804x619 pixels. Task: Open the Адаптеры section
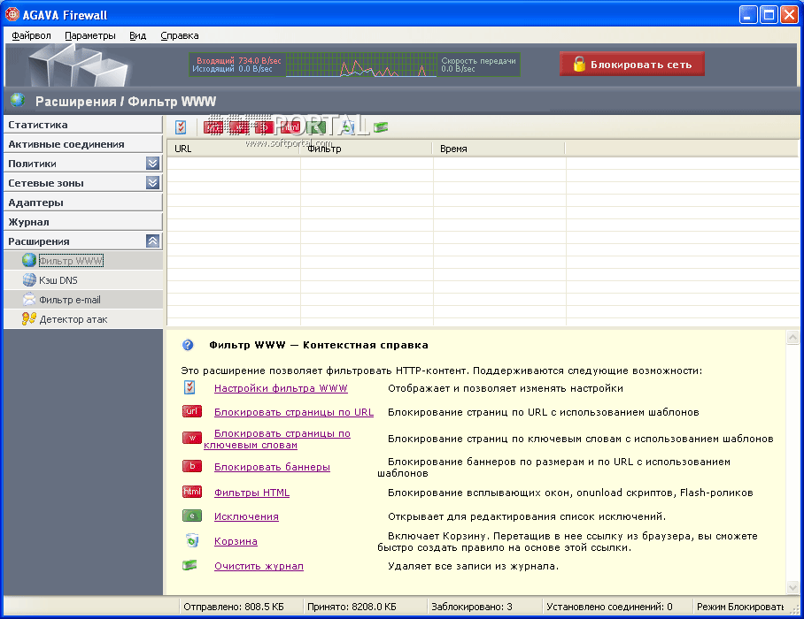[x=82, y=203]
